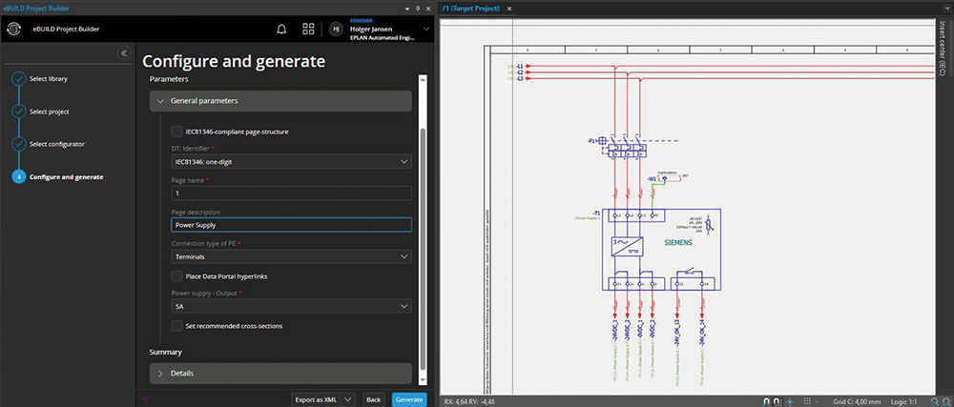
Task: Close the /1 (Target Project) tab
Action: 509,9
